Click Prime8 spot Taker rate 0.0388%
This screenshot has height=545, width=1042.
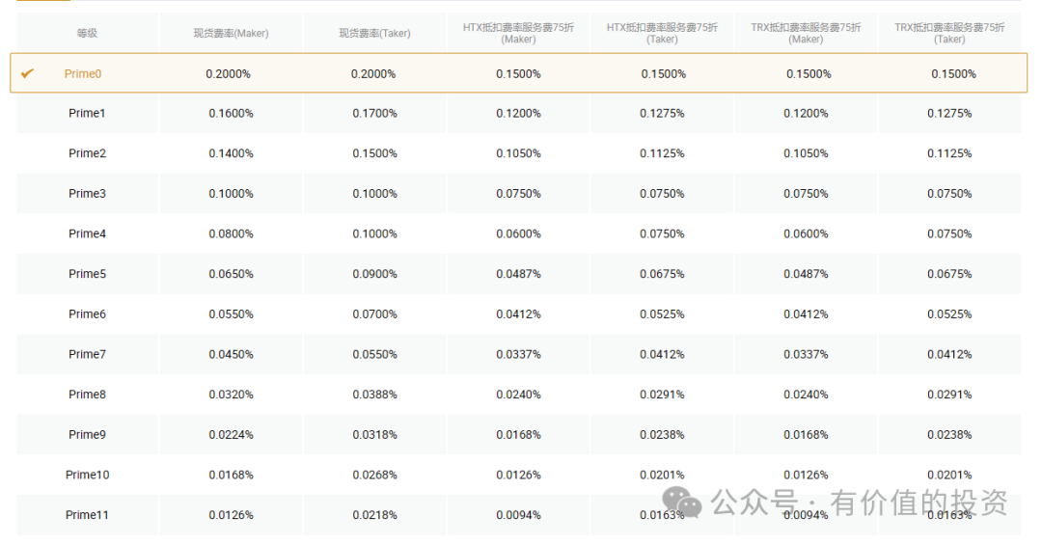click(x=374, y=395)
